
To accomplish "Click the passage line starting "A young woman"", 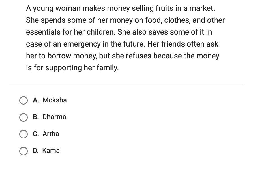I will point(120,8).
